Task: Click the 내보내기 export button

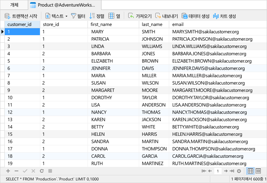Action: pos(167,16)
